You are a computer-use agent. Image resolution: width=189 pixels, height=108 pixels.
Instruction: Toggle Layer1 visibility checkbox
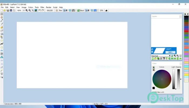point(152,49)
